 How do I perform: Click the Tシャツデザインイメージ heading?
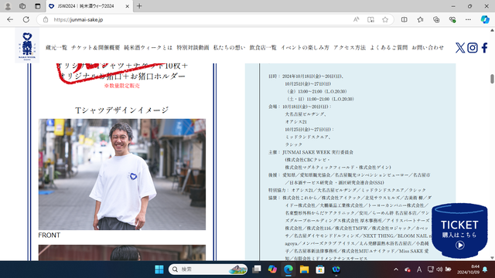coord(122,110)
